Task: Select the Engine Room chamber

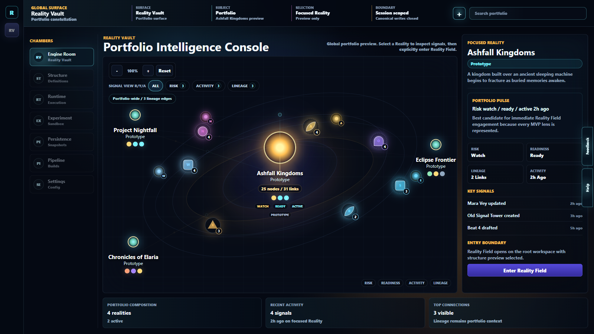Action: coord(62,57)
